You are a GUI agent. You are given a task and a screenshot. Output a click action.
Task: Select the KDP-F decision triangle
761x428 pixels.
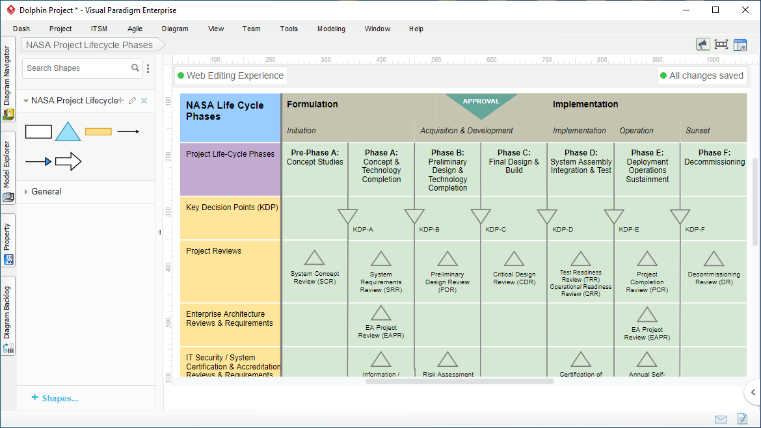coord(680,216)
